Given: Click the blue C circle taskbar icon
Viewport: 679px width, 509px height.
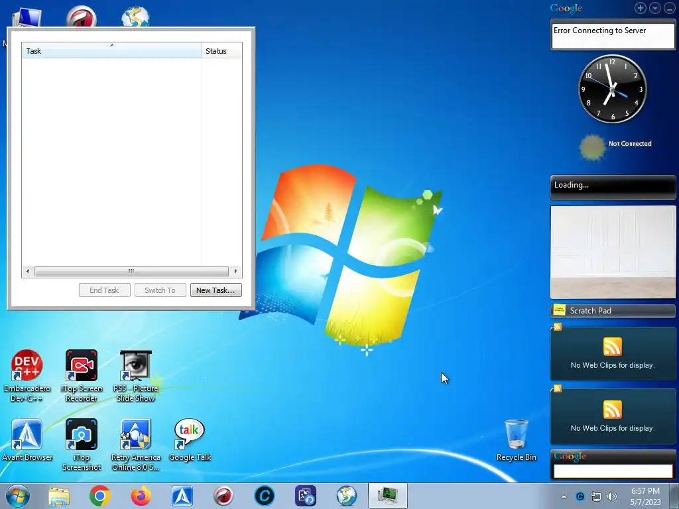Looking at the screenshot, I should [265, 496].
